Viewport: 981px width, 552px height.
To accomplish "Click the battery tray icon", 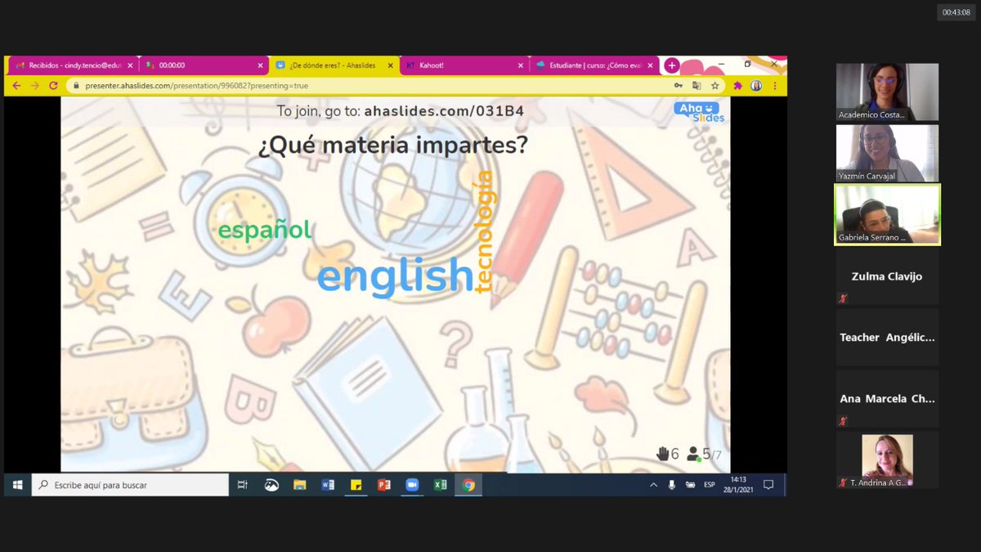I will click(x=691, y=485).
